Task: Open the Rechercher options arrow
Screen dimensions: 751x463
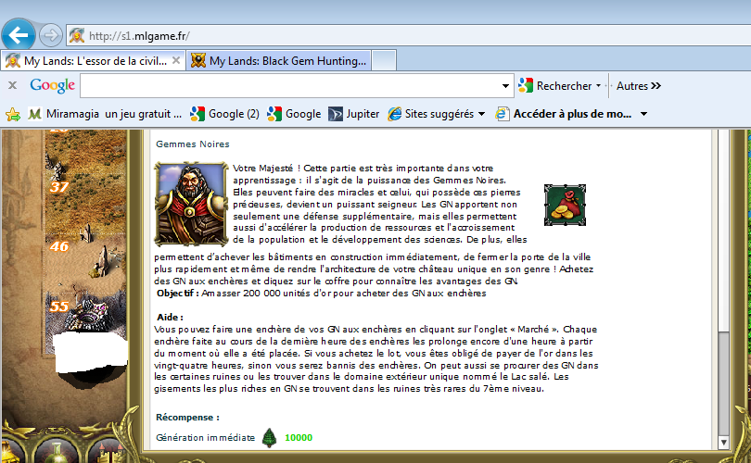Action: (599, 85)
